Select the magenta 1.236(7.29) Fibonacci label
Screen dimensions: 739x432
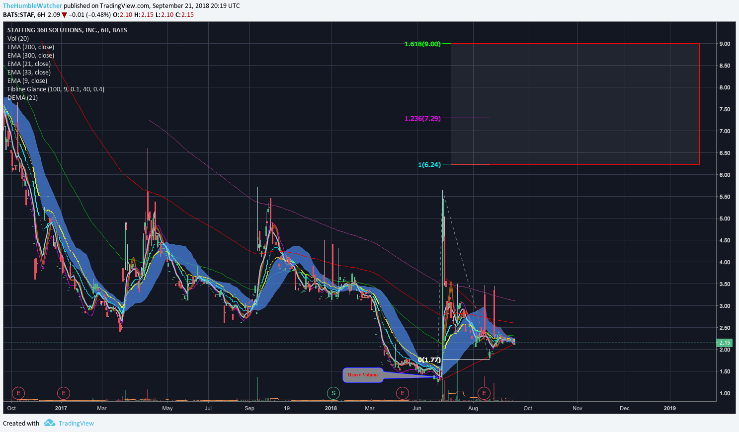(422, 118)
